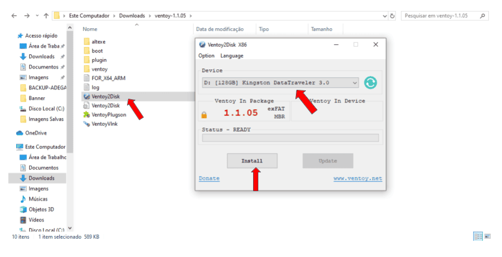Click the Install button
The image size is (502, 257).
point(252,161)
